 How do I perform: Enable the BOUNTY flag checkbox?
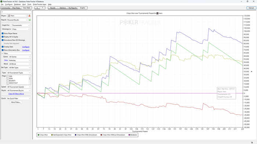[8, 81]
